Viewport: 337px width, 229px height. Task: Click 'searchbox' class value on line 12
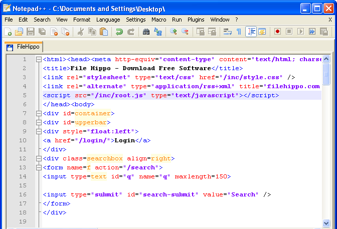tap(105, 158)
